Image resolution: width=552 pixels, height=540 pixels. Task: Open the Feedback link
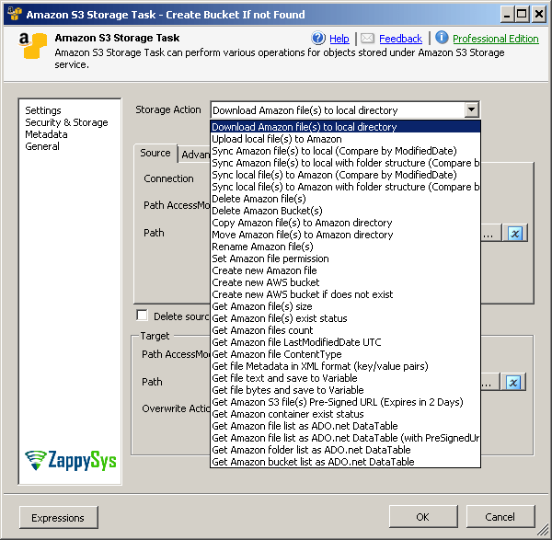(x=400, y=39)
